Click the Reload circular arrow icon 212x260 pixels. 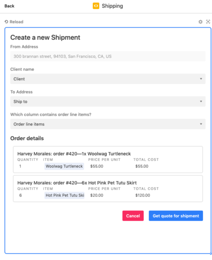pos(6,22)
